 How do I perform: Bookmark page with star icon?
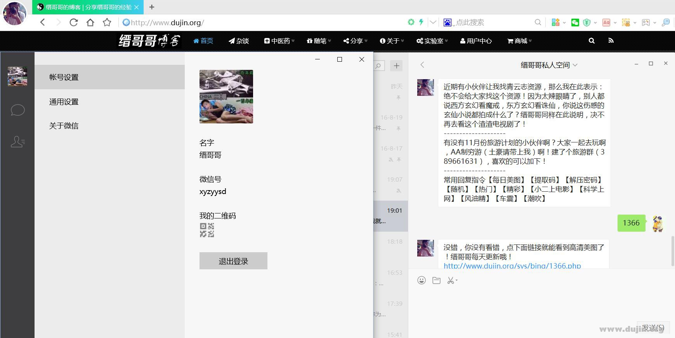(107, 22)
